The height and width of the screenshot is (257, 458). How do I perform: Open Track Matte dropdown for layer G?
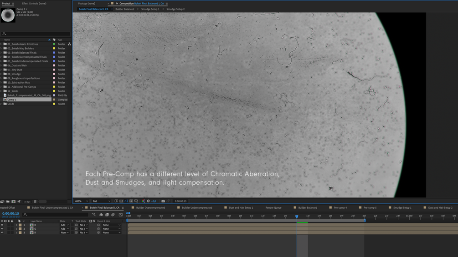[83, 229]
